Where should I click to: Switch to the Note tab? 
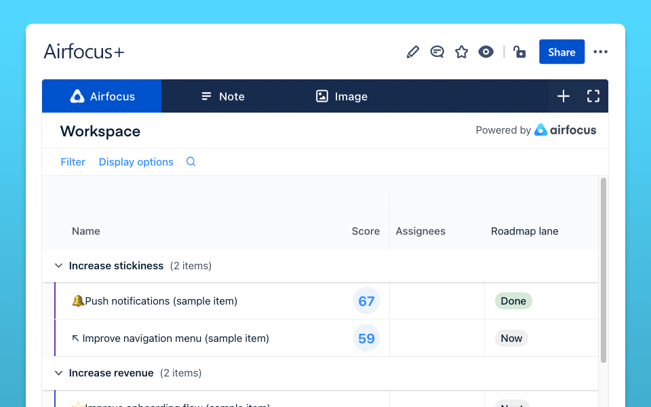pos(223,96)
